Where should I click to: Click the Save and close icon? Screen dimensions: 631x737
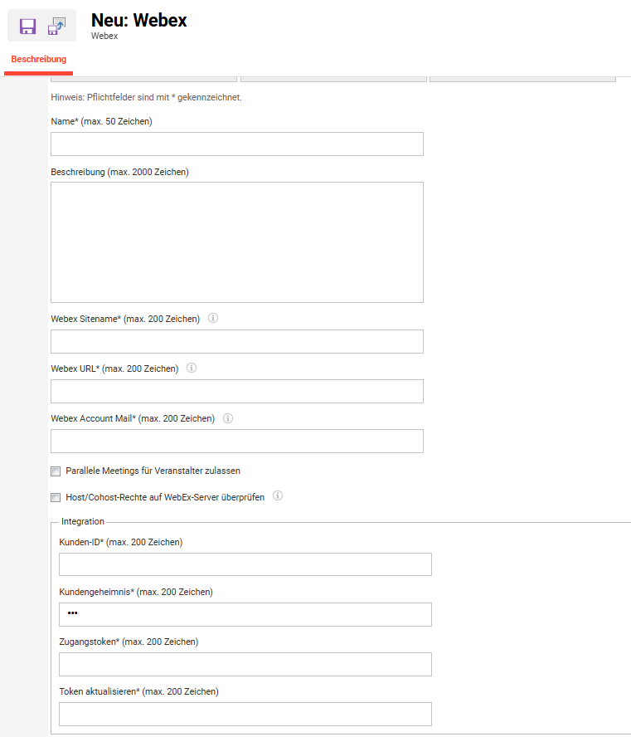point(57,27)
